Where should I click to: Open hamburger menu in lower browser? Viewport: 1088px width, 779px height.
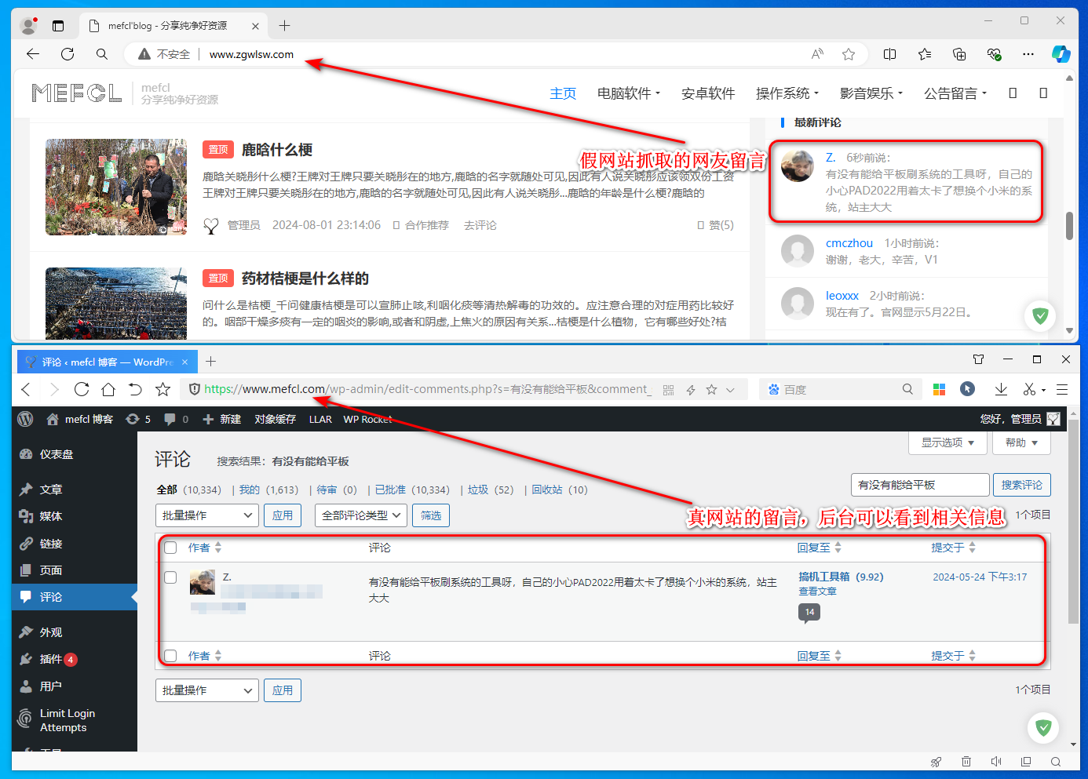(x=1062, y=389)
